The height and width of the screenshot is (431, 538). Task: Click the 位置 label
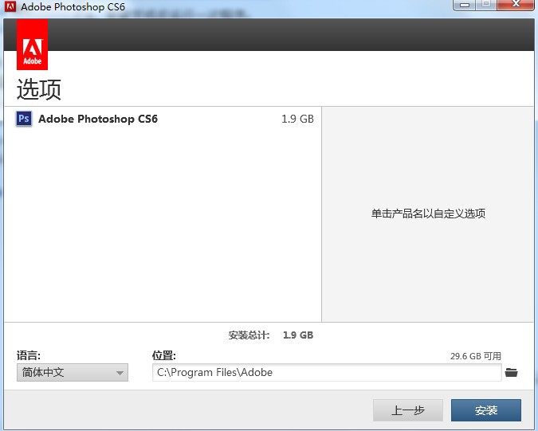164,355
